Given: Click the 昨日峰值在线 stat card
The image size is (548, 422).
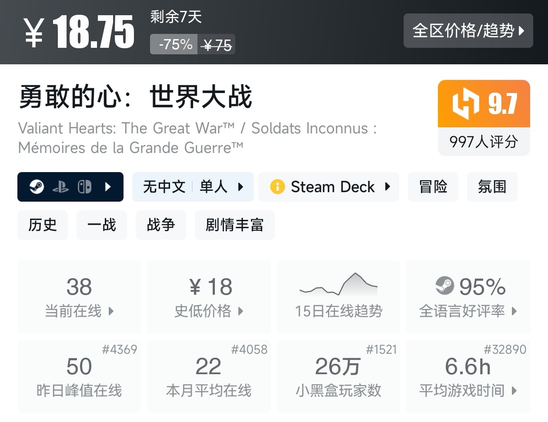Looking at the screenshot, I should pyautogui.click(x=79, y=376).
